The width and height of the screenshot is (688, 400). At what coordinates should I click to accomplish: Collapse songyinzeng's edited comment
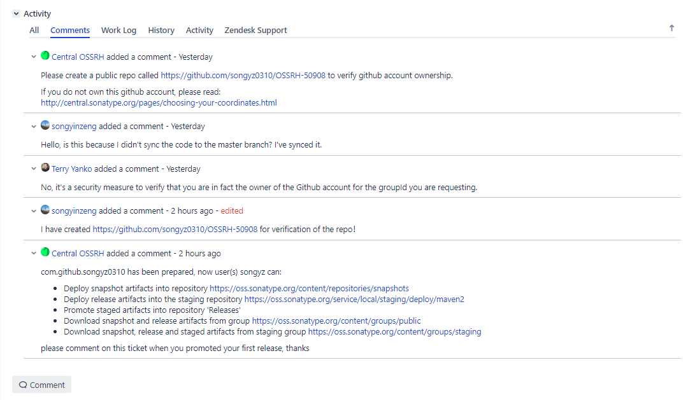tap(34, 211)
